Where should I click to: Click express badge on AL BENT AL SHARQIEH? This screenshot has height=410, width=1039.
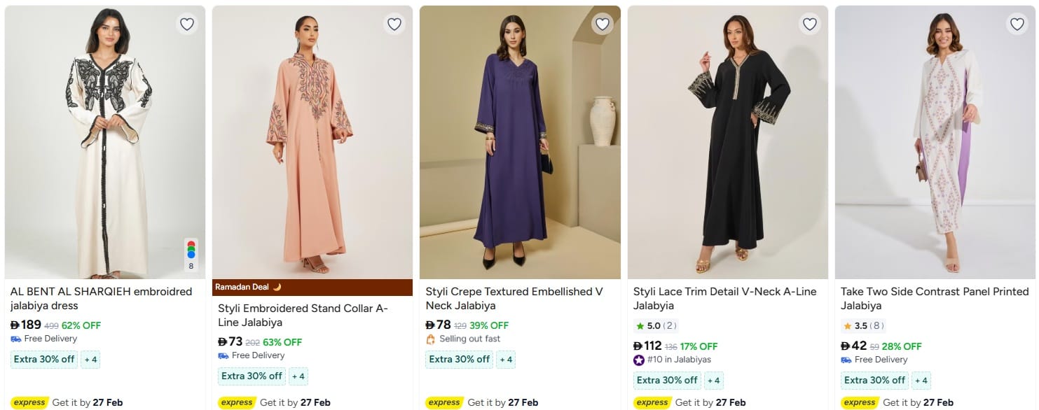pyautogui.click(x=29, y=402)
